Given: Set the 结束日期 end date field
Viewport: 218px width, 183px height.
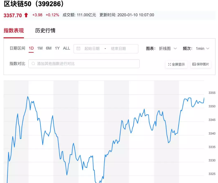Looking at the screenshot, I should [x=118, y=49].
